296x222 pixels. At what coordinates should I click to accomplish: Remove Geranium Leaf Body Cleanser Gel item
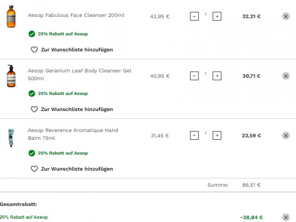[x=286, y=76]
